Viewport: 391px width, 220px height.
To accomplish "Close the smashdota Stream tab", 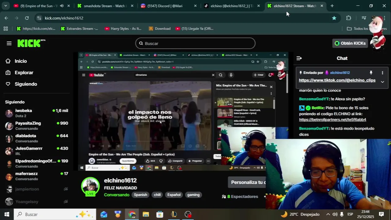I will tap(132, 6).
